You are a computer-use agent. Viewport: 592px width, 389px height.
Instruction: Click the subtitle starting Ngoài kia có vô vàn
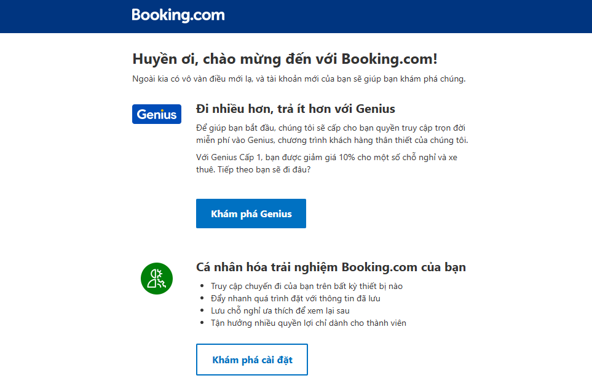pyautogui.click(x=299, y=79)
